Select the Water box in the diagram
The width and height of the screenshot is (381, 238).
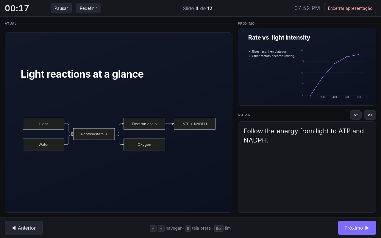(x=43, y=144)
